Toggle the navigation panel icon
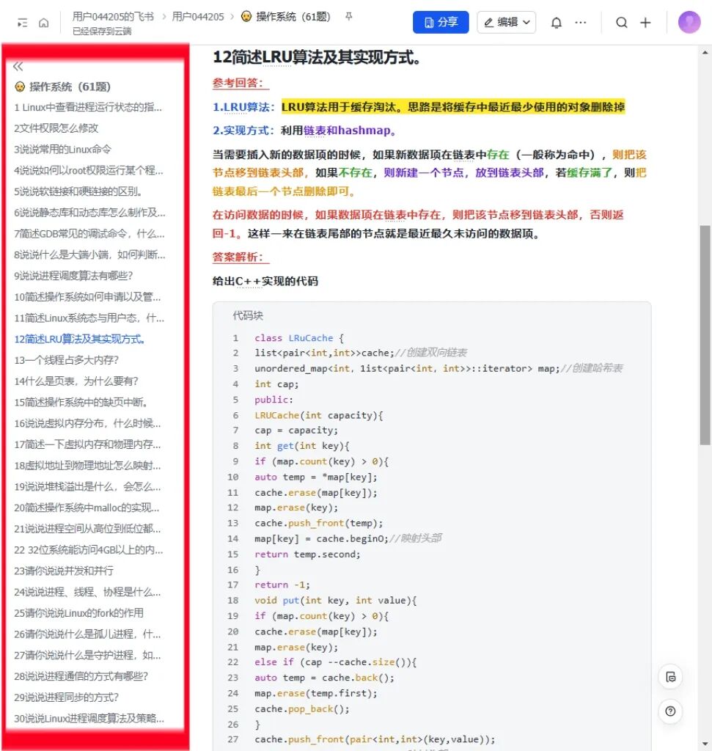This screenshot has width=712, height=751. point(22,23)
